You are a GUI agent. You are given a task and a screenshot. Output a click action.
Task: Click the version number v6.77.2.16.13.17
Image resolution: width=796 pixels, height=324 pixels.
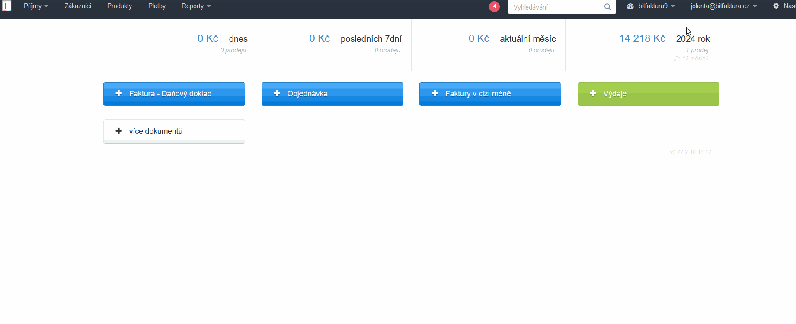tap(691, 152)
